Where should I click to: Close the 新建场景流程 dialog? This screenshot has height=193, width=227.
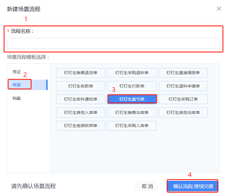[219, 9]
